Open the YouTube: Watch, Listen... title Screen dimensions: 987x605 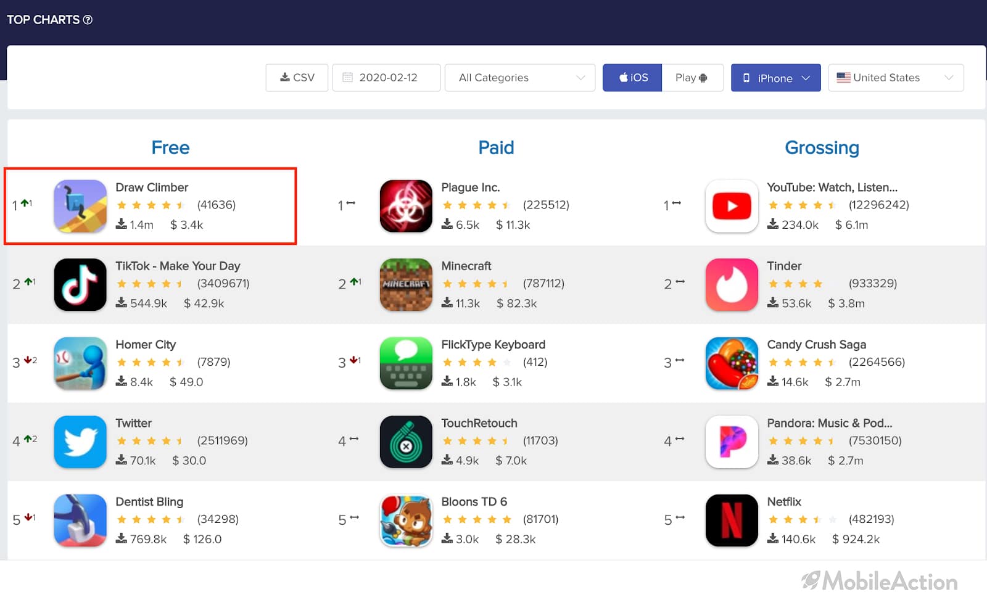click(x=832, y=187)
